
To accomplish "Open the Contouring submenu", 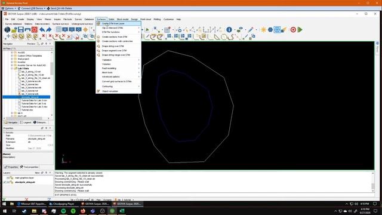I will tap(118, 87).
